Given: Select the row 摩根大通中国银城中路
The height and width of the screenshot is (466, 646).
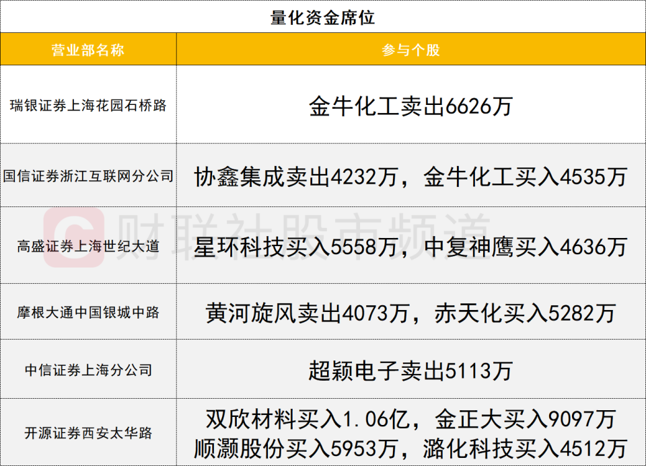Looking at the screenshot, I should (323, 311).
